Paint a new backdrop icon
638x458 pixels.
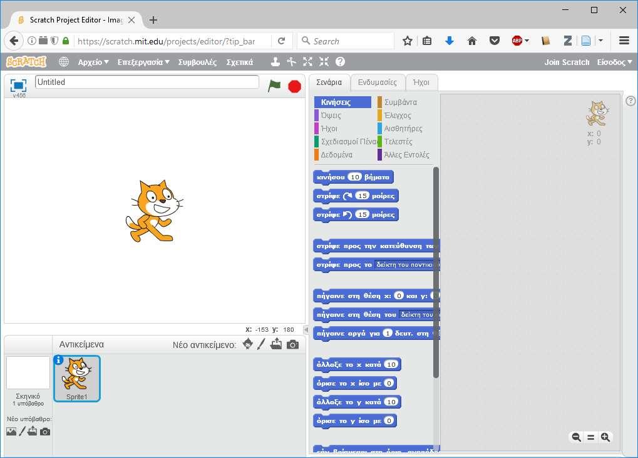(x=23, y=431)
